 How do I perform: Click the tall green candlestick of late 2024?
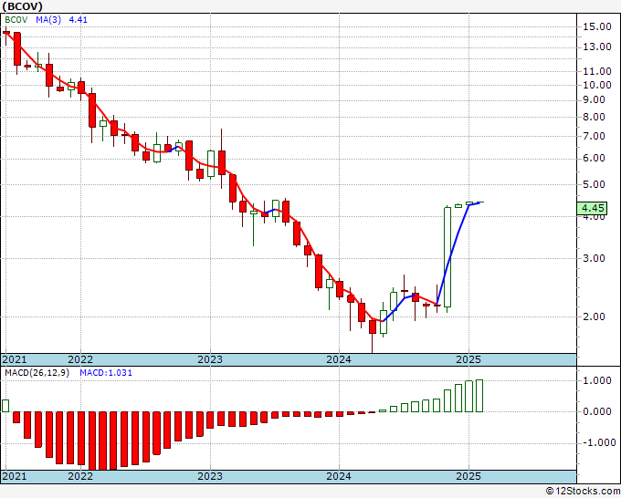pos(447,257)
